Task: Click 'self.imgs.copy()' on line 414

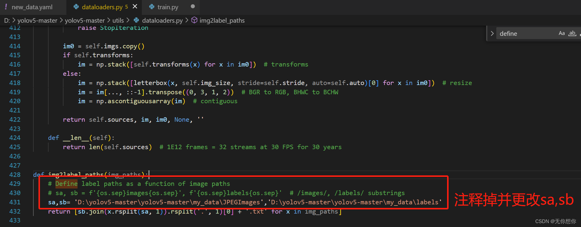Action: pyautogui.click(x=115, y=46)
